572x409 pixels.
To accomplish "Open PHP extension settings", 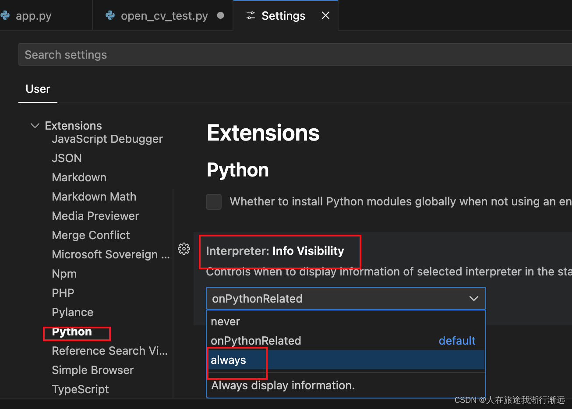I will [x=63, y=293].
